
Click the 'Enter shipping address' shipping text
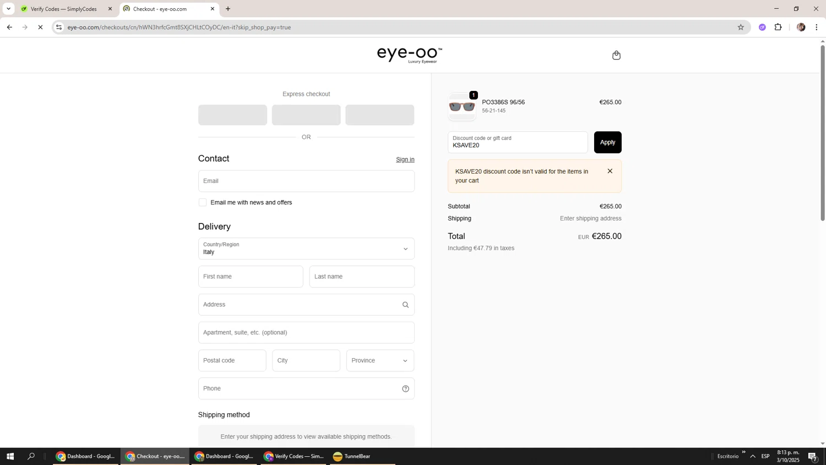590,219
